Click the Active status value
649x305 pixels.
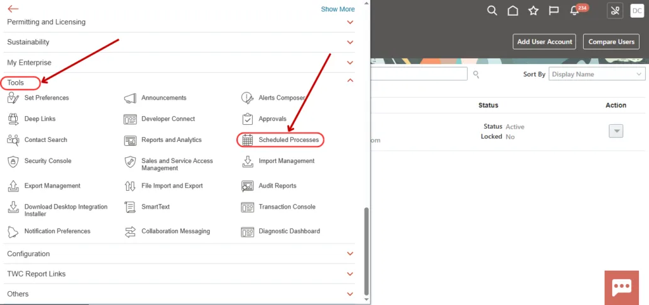pos(515,127)
